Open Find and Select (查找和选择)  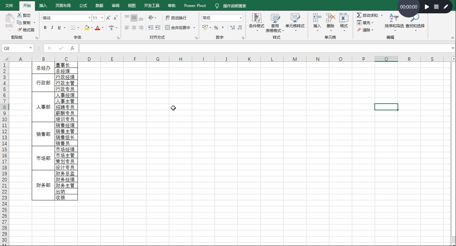tap(415, 22)
